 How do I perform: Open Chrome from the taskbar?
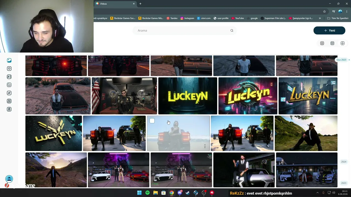point(172,193)
